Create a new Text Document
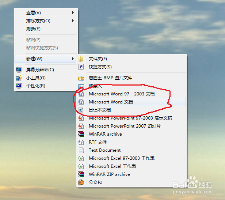The image size is (225, 200). click(x=131, y=150)
